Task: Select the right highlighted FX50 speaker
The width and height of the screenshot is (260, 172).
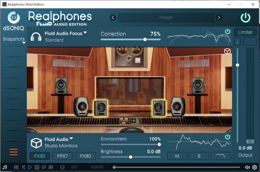Action: (159, 108)
